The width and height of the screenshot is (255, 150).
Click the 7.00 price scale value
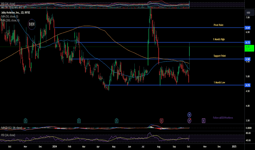pos(248,17)
